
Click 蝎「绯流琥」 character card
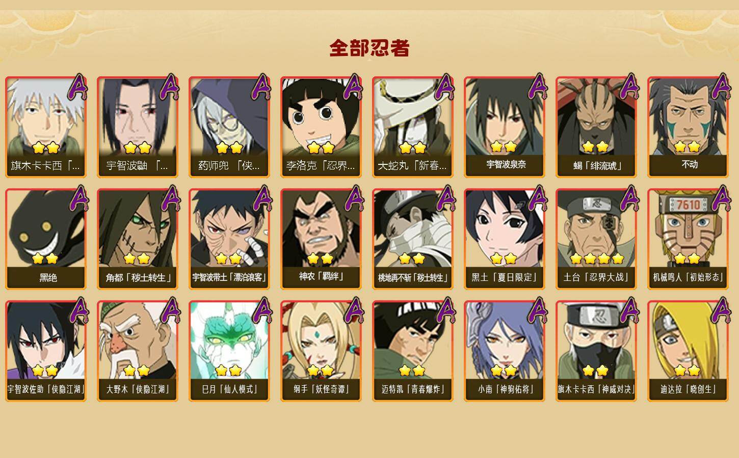point(596,127)
